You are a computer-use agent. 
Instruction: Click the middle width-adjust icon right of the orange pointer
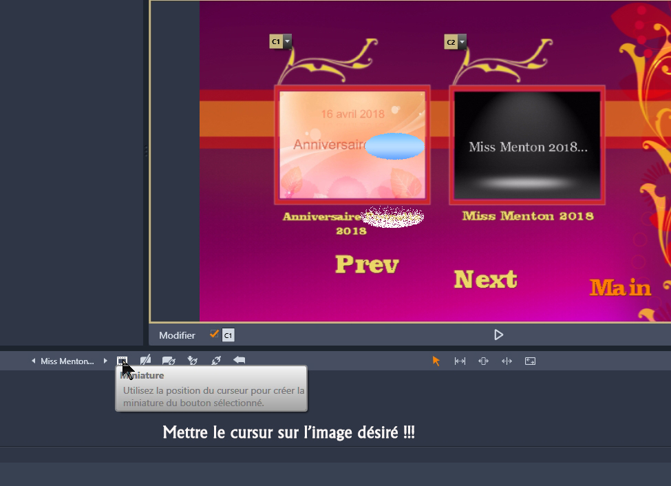tap(484, 361)
